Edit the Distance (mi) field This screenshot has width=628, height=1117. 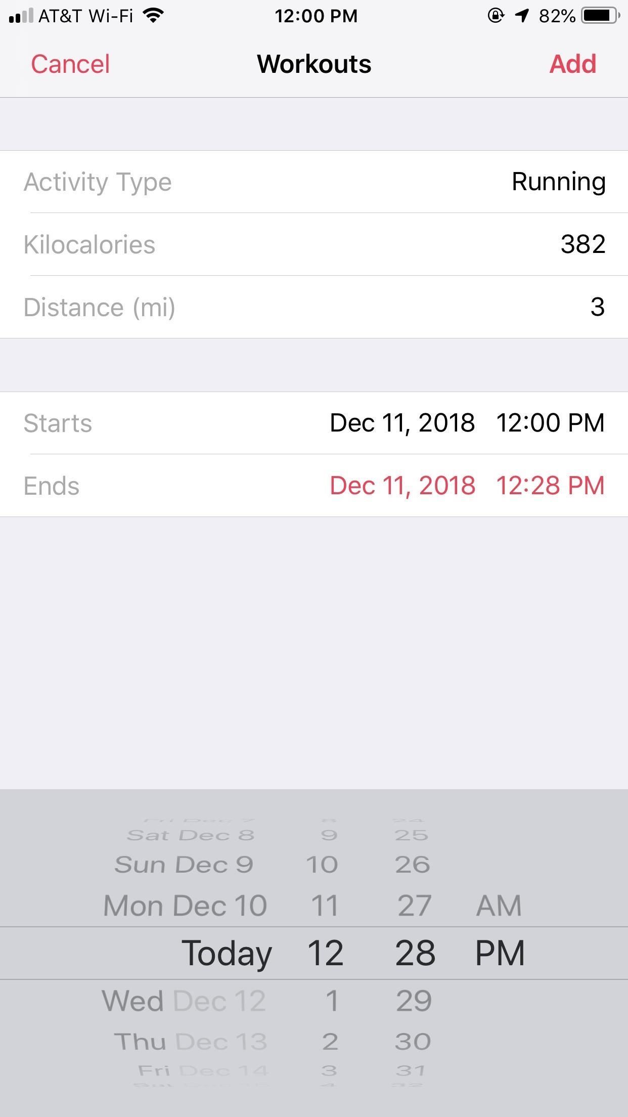[x=314, y=307]
